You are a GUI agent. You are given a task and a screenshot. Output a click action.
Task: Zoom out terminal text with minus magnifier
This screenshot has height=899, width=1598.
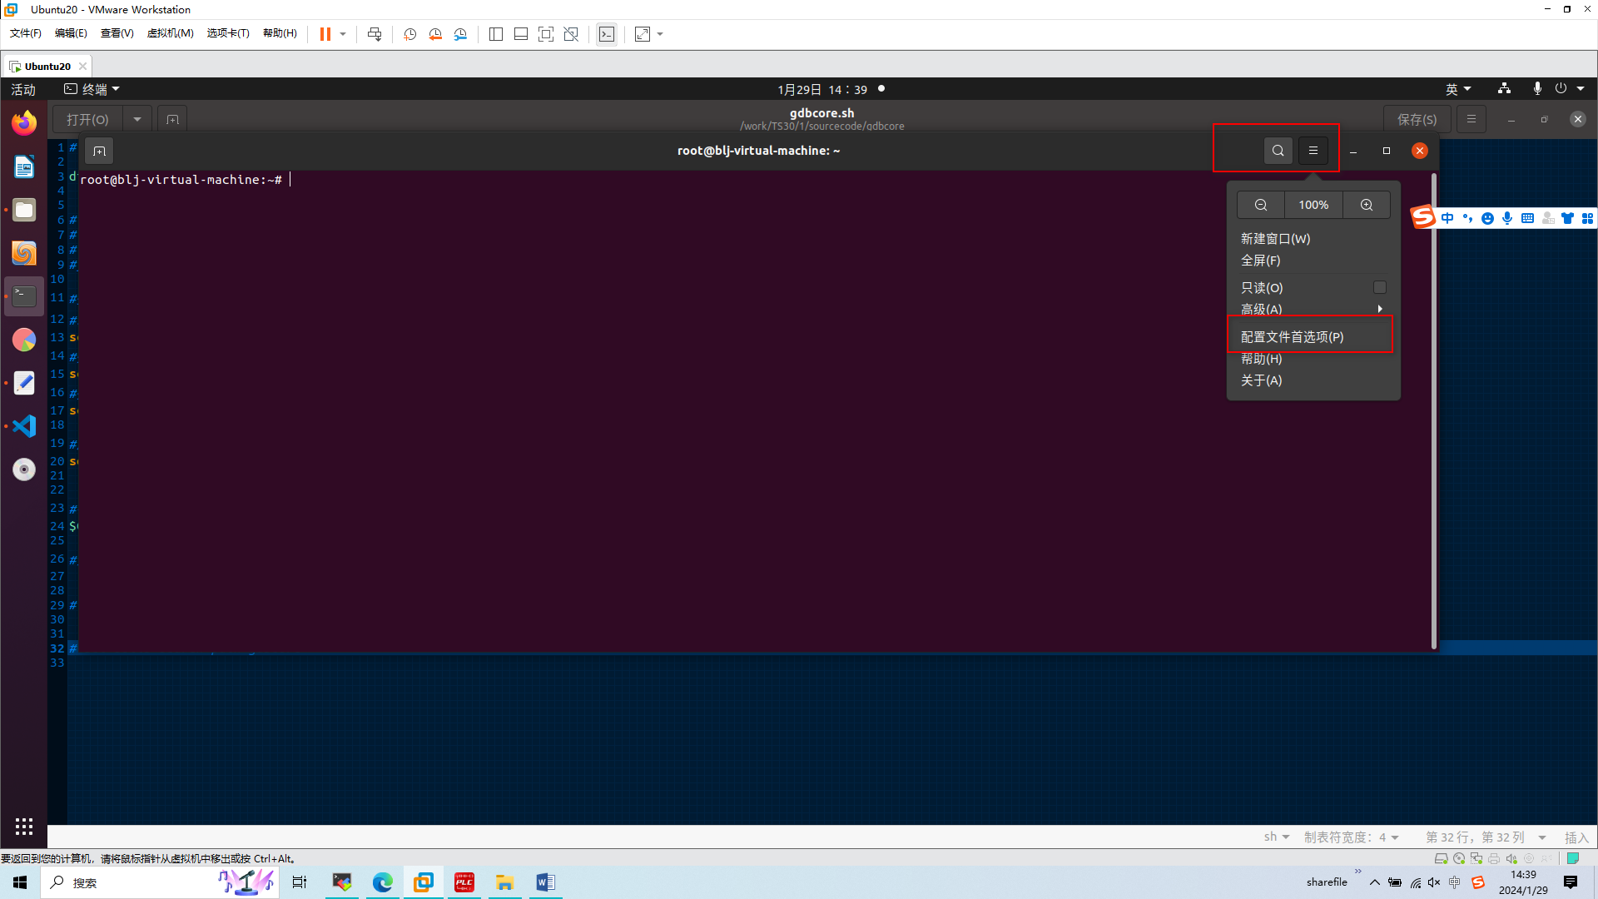click(x=1261, y=205)
